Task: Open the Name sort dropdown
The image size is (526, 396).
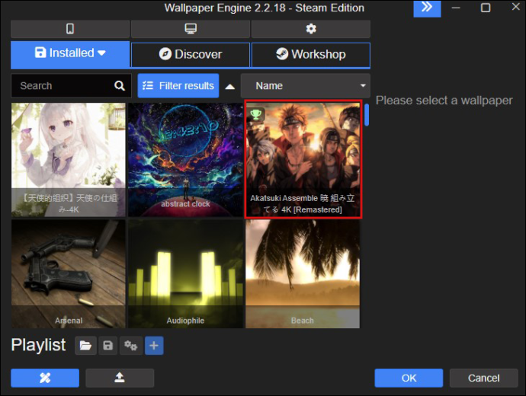Action: 306,86
